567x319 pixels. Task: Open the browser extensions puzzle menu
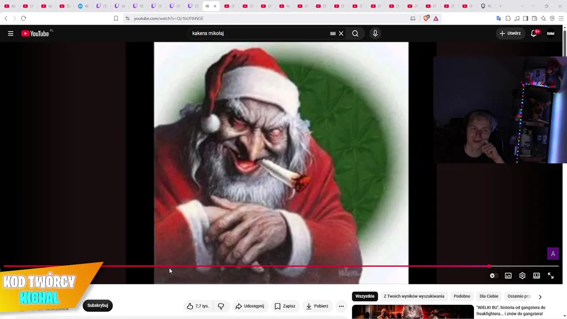(508, 18)
